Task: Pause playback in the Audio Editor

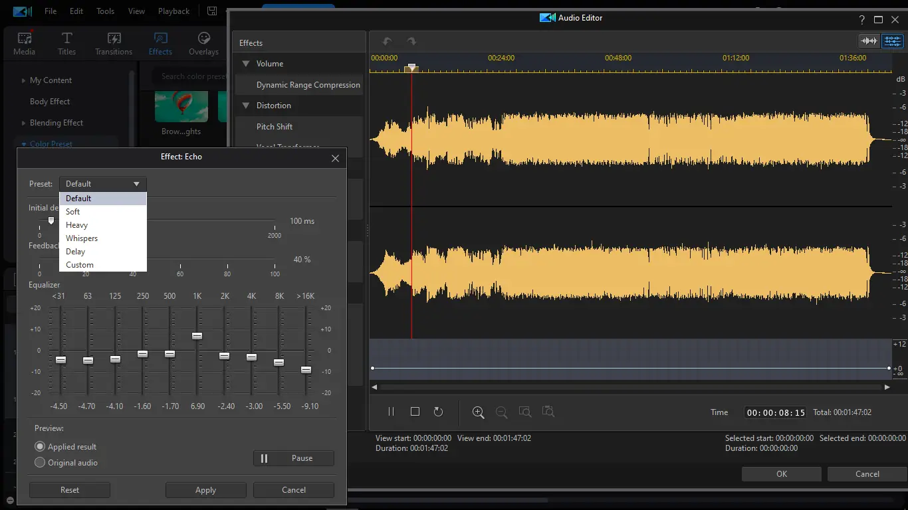Action: tap(391, 412)
